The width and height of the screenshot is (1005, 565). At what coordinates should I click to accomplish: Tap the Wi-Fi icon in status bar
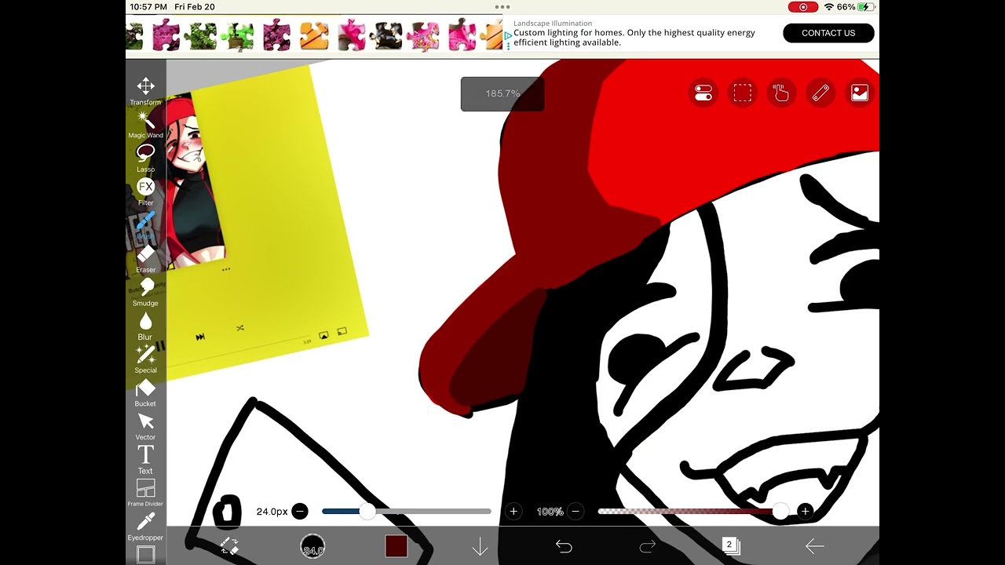828,7
